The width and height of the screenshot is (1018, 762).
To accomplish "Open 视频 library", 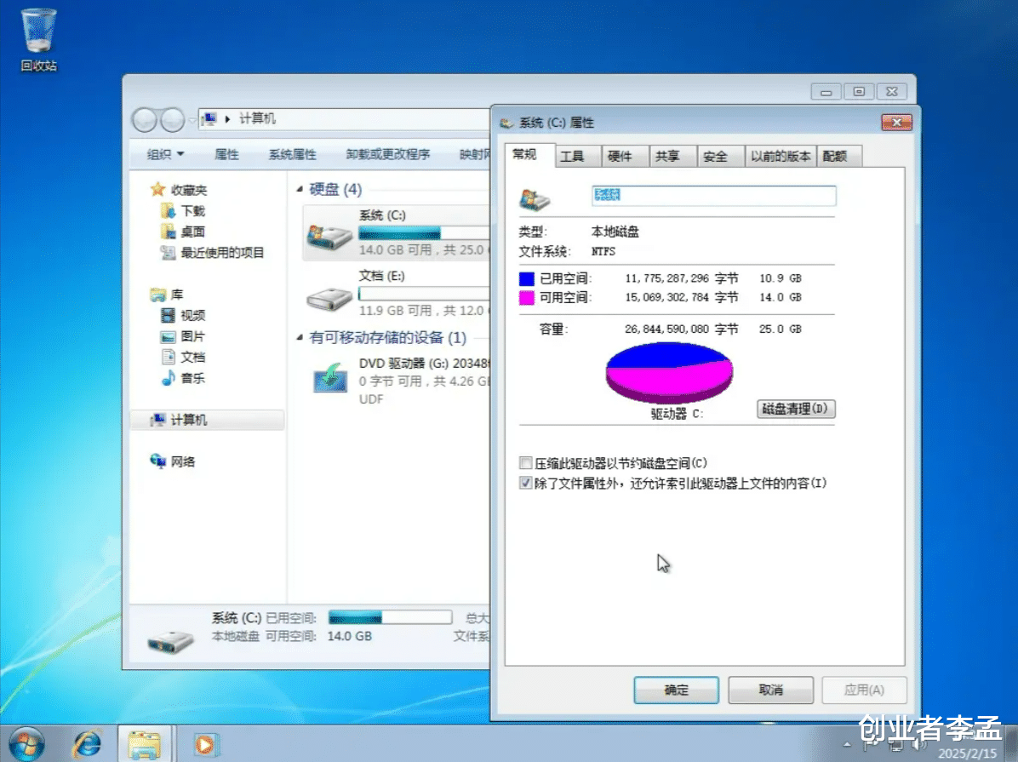I will (x=192, y=315).
